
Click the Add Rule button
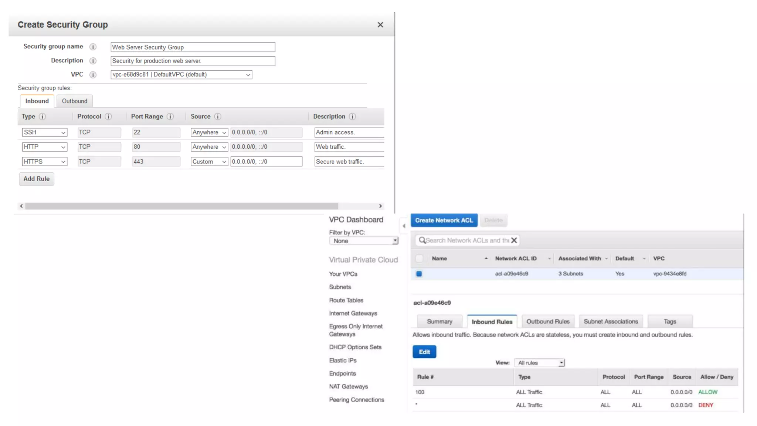[x=36, y=179]
